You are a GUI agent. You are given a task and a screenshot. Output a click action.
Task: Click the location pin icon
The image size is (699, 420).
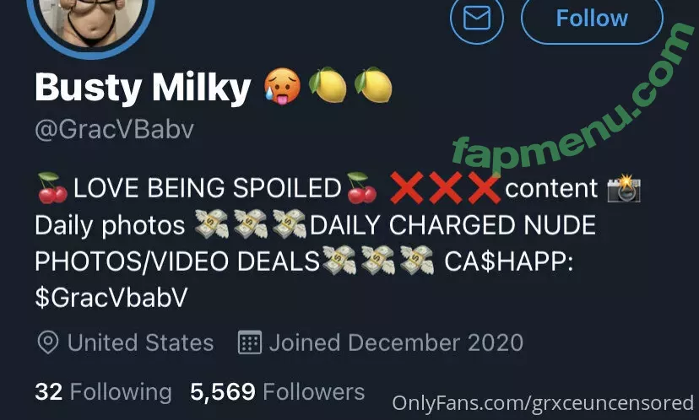pos(48,342)
